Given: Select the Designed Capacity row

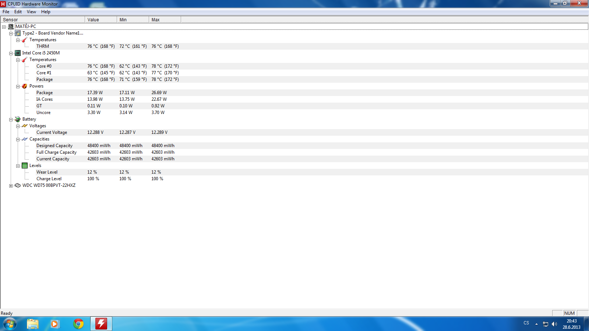Looking at the screenshot, I should tap(294, 146).
